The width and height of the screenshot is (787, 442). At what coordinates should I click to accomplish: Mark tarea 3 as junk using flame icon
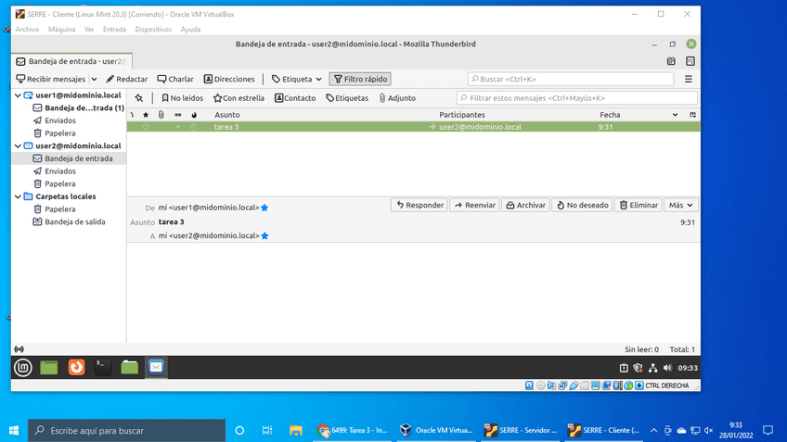coord(194,127)
